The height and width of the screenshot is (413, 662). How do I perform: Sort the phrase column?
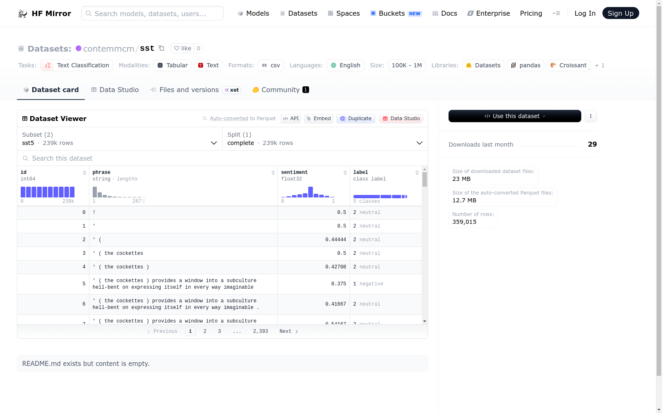point(273,173)
